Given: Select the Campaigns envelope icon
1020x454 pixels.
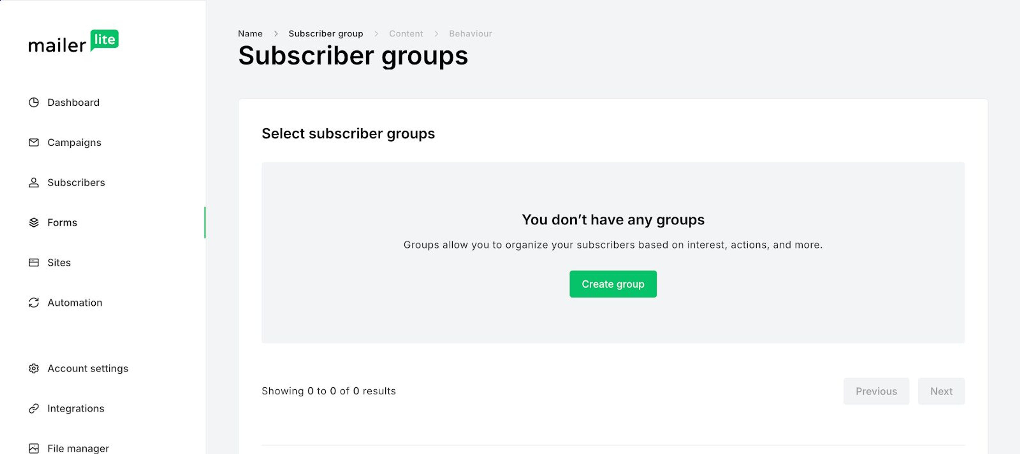Looking at the screenshot, I should [x=34, y=142].
